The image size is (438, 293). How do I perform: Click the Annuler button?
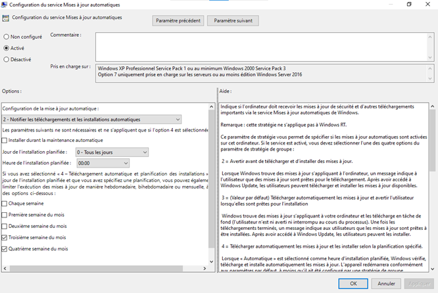click(x=386, y=284)
